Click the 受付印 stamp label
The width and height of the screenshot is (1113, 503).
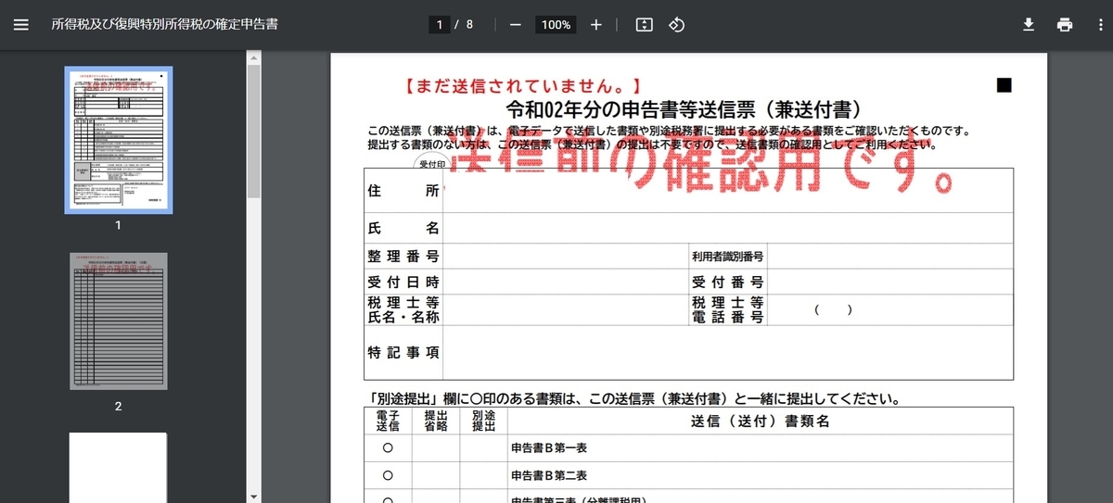pyautogui.click(x=432, y=163)
